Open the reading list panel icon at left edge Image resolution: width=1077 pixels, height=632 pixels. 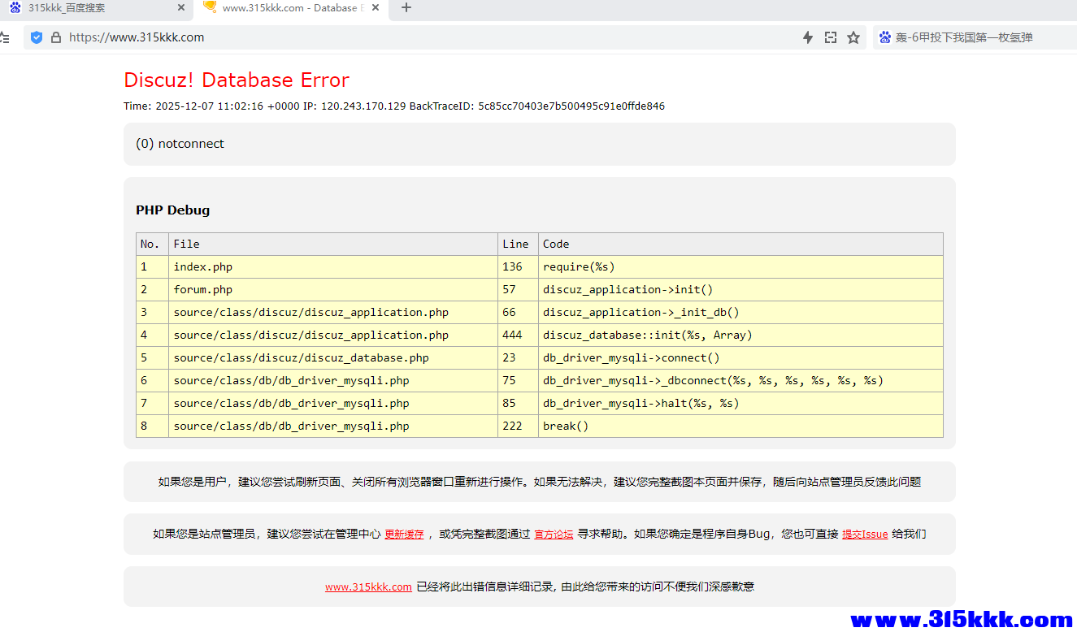(x=7, y=37)
